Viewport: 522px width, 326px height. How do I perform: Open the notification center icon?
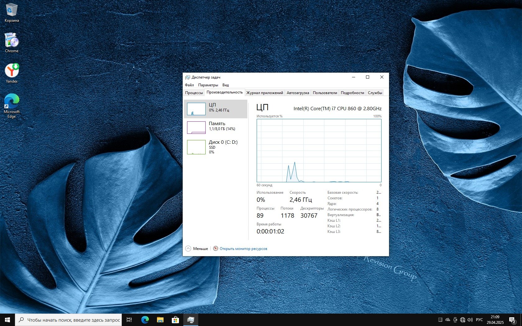[512, 320]
